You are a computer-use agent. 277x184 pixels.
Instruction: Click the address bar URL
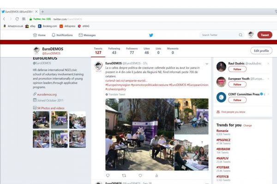pos(68,19)
